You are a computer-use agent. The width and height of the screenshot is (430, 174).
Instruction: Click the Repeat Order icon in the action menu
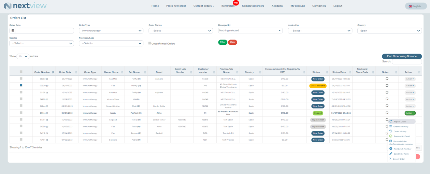pos(391,121)
